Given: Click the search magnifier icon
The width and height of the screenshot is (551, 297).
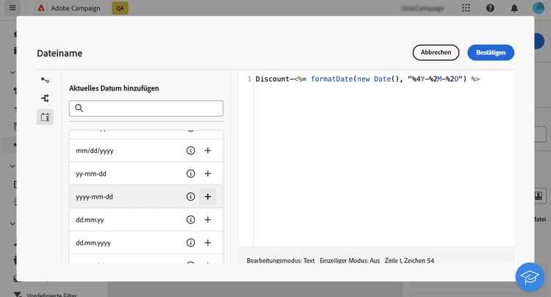Looking at the screenshot, I should [79, 108].
